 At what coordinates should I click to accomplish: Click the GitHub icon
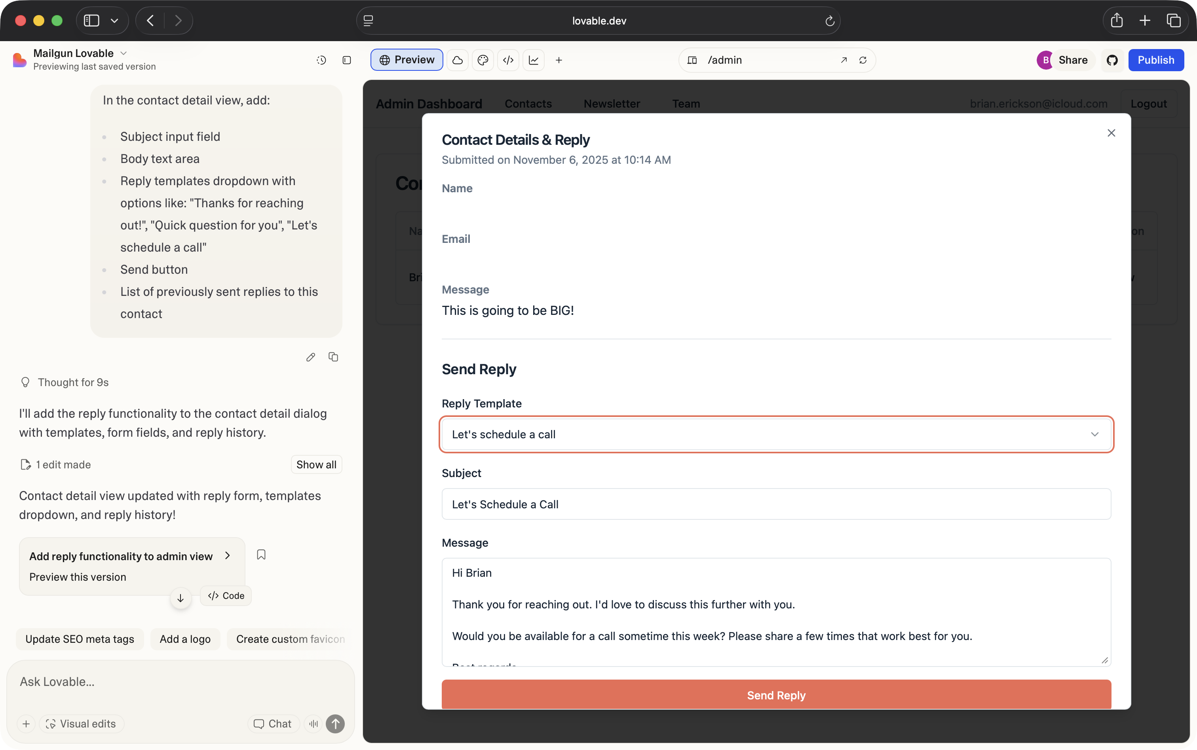tap(1112, 60)
